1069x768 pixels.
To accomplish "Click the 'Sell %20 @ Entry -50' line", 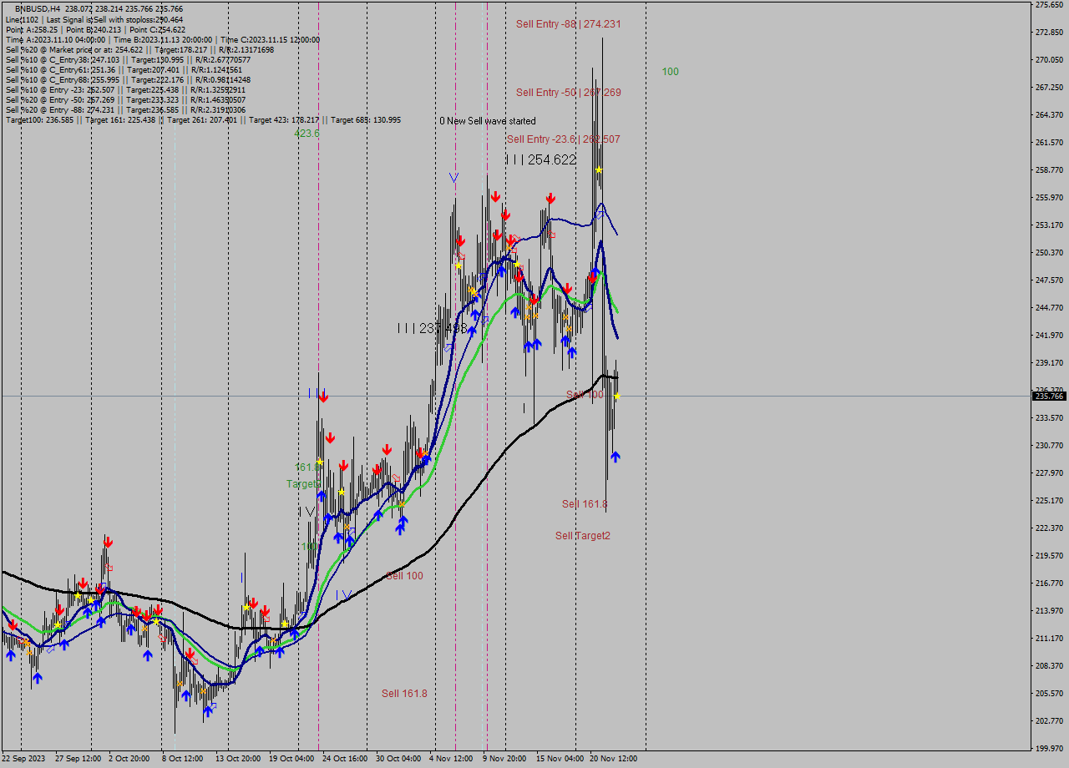I will tap(125, 100).
